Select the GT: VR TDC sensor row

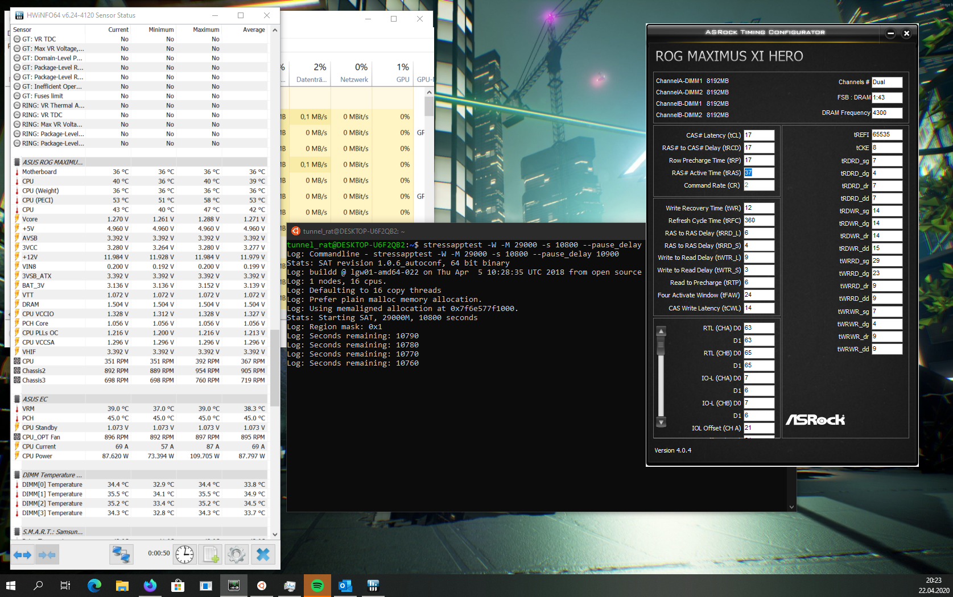tap(140, 39)
